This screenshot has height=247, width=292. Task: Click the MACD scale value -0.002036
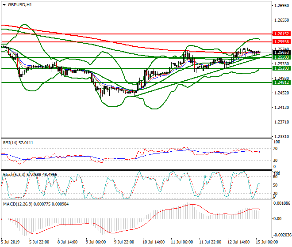pyautogui.click(x=282, y=235)
